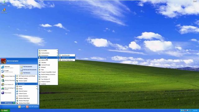This screenshot has width=199, height=112.
Task: Expand the System Tools folder
Action: [48, 58]
